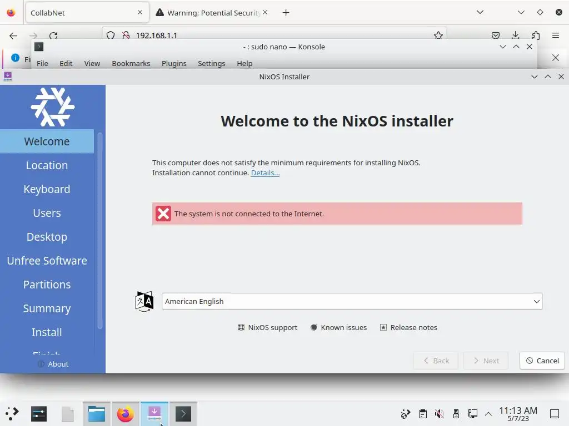Select the Location step in the sidebar
This screenshot has width=569, height=426.
(x=47, y=165)
